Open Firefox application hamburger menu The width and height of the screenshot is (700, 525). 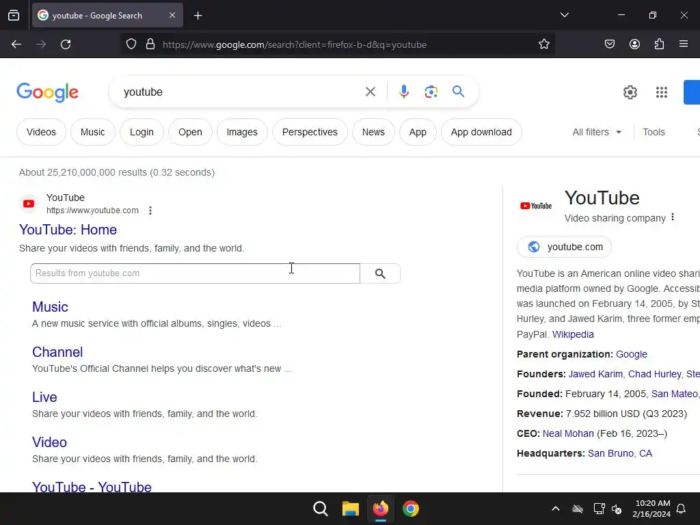click(684, 44)
